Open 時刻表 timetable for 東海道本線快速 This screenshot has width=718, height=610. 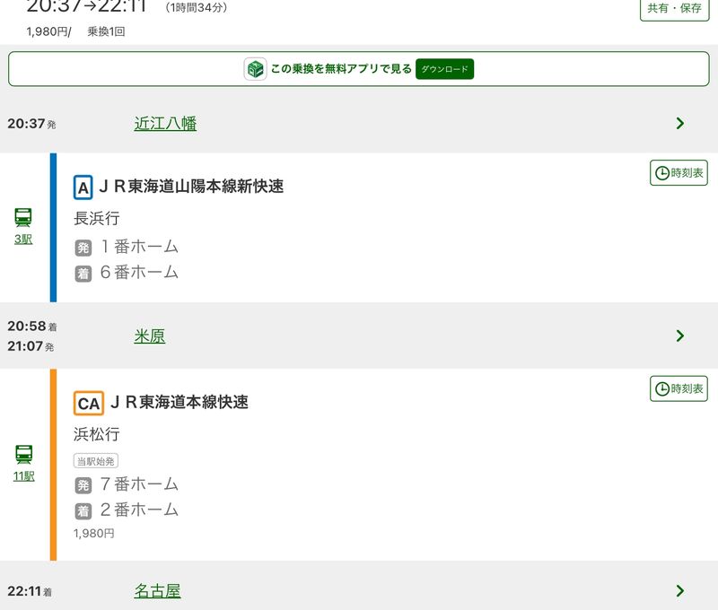click(x=679, y=388)
